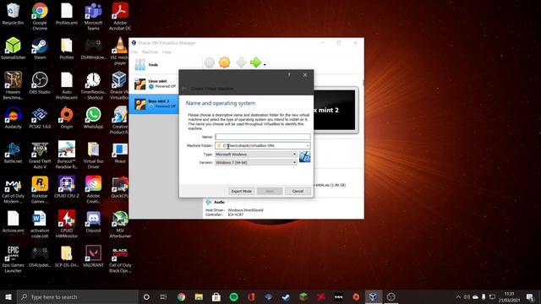Click the VM preview thumbnail

tap(334, 111)
